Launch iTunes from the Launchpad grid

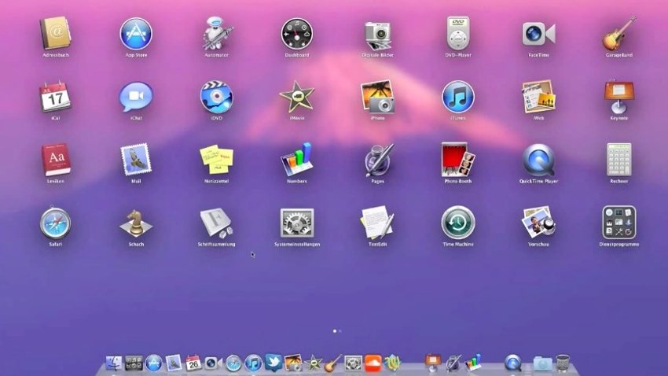coord(458,97)
